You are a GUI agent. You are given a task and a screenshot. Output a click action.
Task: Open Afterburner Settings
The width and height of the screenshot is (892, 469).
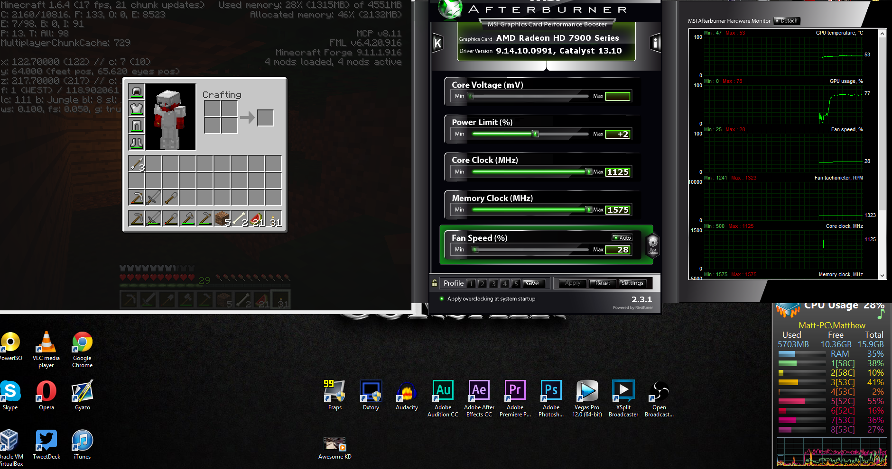632,283
